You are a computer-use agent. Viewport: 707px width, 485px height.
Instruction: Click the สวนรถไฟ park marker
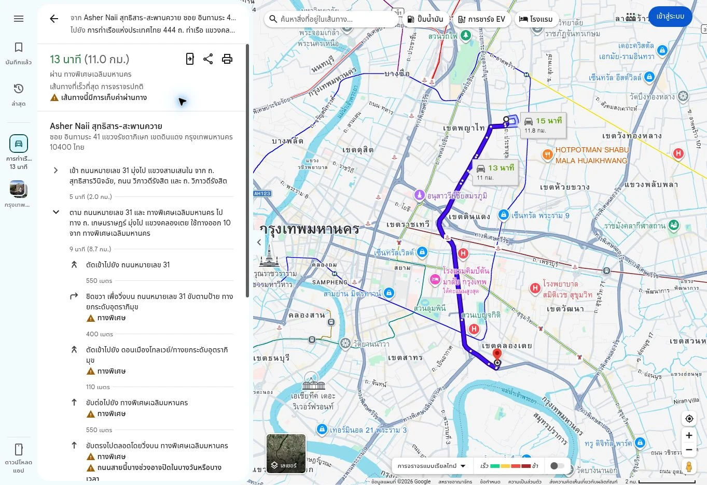[x=466, y=35]
